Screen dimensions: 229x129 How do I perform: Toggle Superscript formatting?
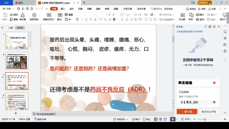click(101, 19)
